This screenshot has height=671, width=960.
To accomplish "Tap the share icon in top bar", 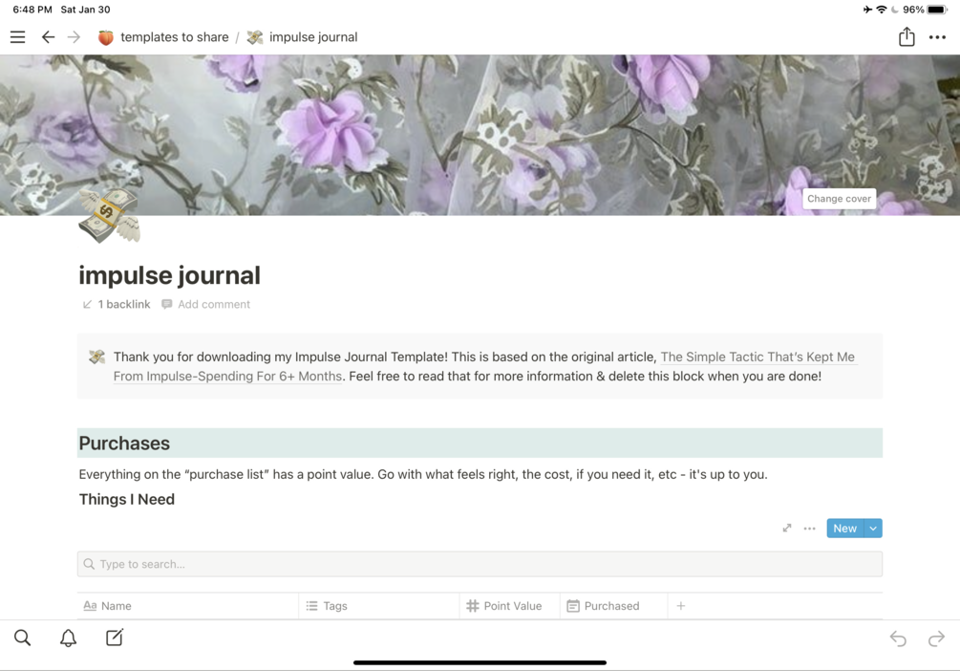I will (907, 36).
